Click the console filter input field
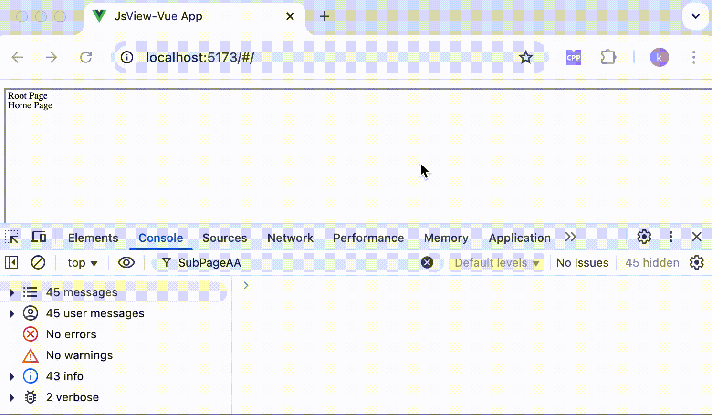 pyautogui.click(x=296, y=263)
